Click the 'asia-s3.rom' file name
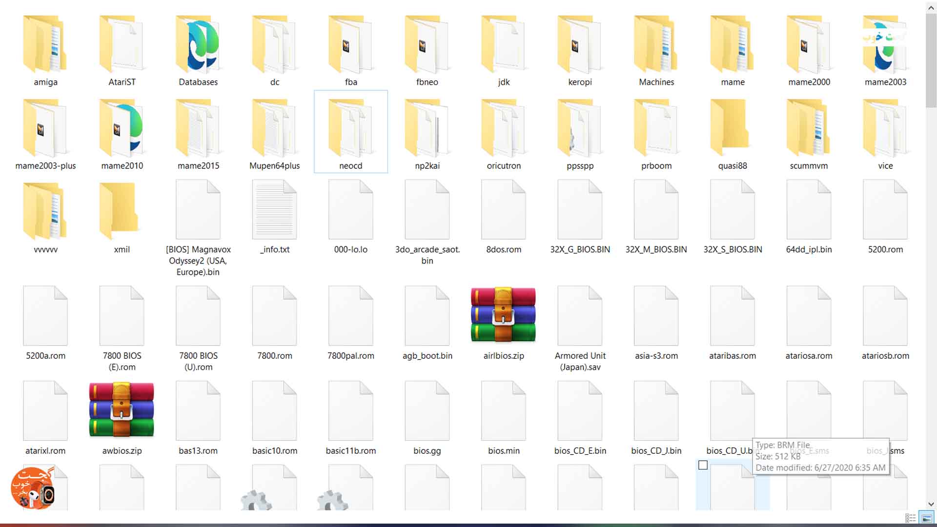The height and width of the screenshot is (527, 937). point(656,356)
